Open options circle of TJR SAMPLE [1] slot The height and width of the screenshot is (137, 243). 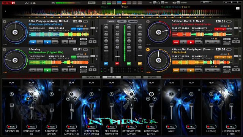(59, 90)
